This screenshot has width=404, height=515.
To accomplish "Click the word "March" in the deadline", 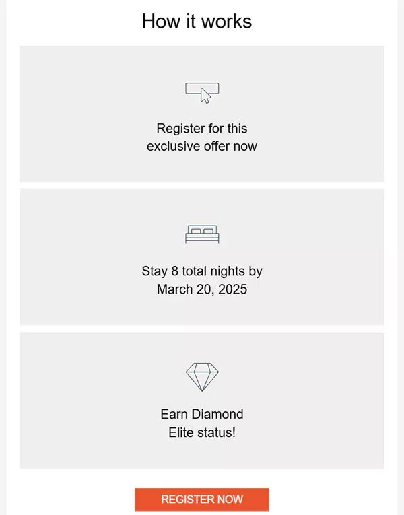I will click(x=174, y=289).
